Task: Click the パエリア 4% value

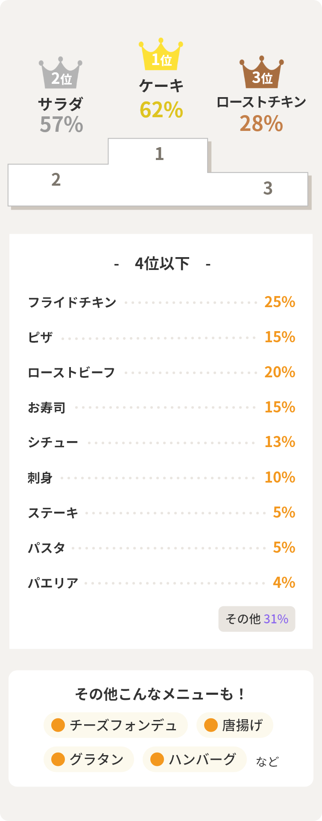Action: pos(284,582)
